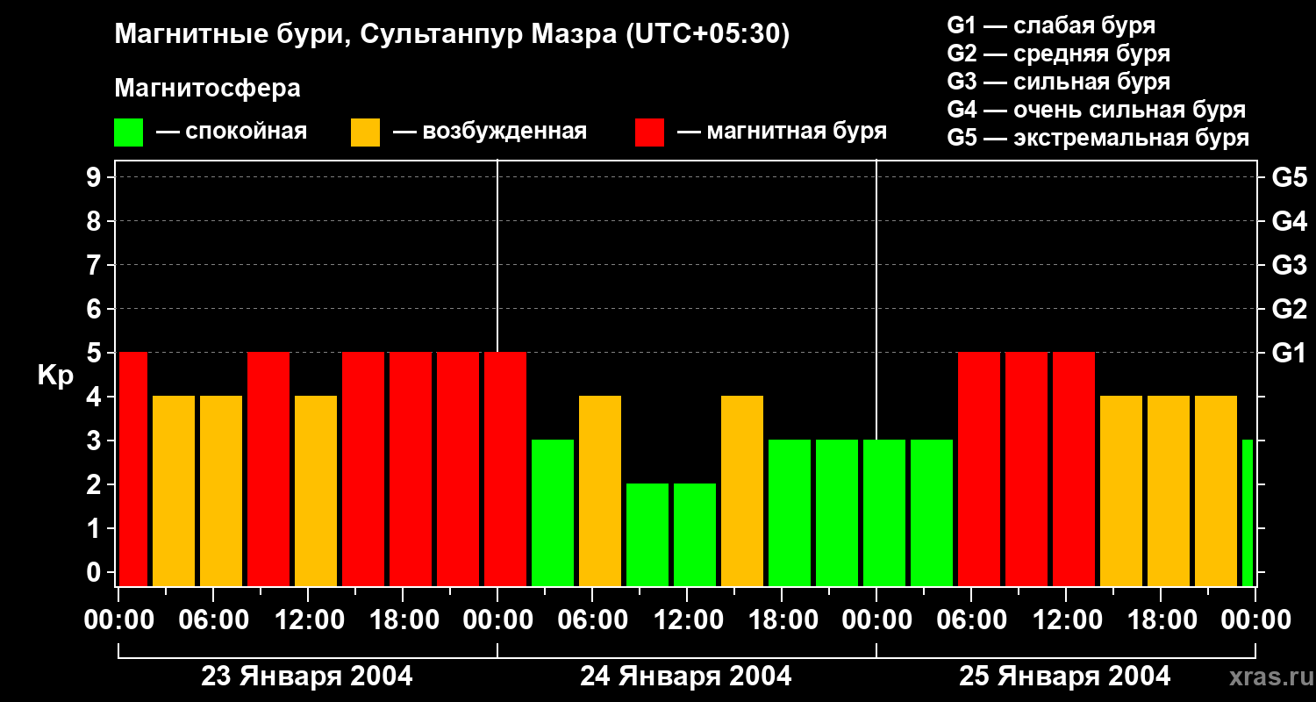Click the 'G2 — средняя буря' description
This screenshot has width=1316, height=702.
pyautogui.click(x=1059, y=54)
